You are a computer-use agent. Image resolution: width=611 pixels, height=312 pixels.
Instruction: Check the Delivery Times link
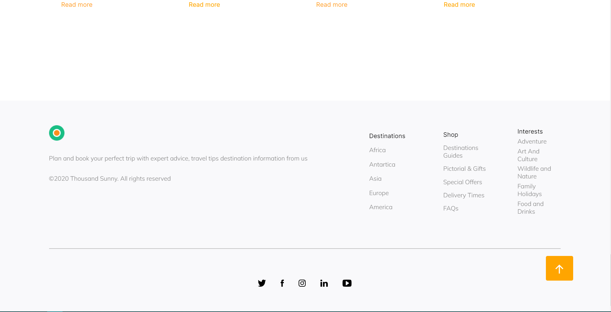coord(464,195)
